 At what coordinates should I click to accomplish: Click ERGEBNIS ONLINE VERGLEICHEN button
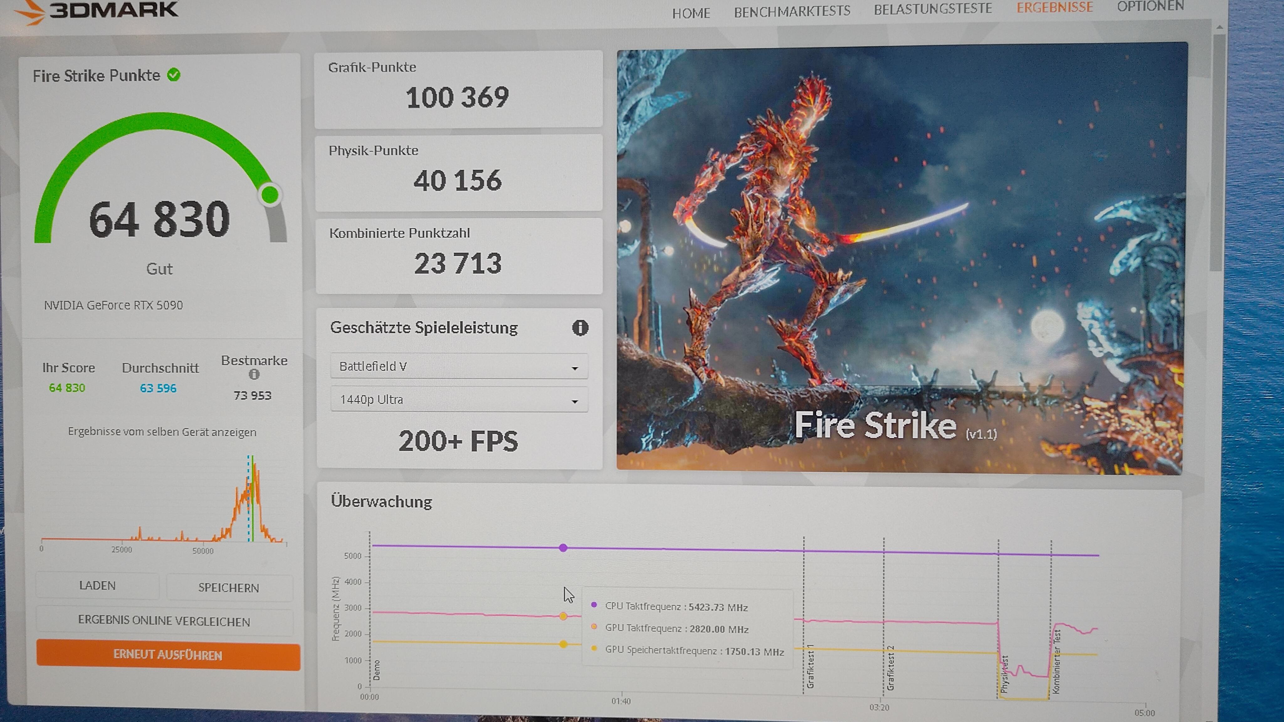pos(164,621)
